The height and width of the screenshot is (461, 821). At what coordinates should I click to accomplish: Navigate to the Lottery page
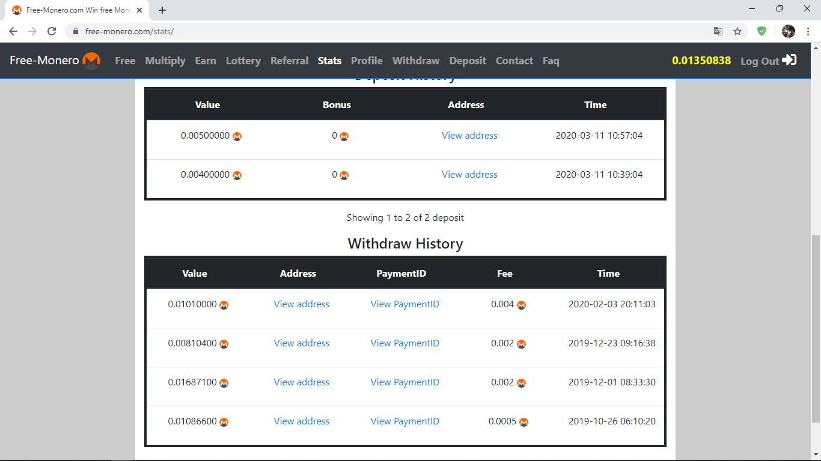[243, 61]
